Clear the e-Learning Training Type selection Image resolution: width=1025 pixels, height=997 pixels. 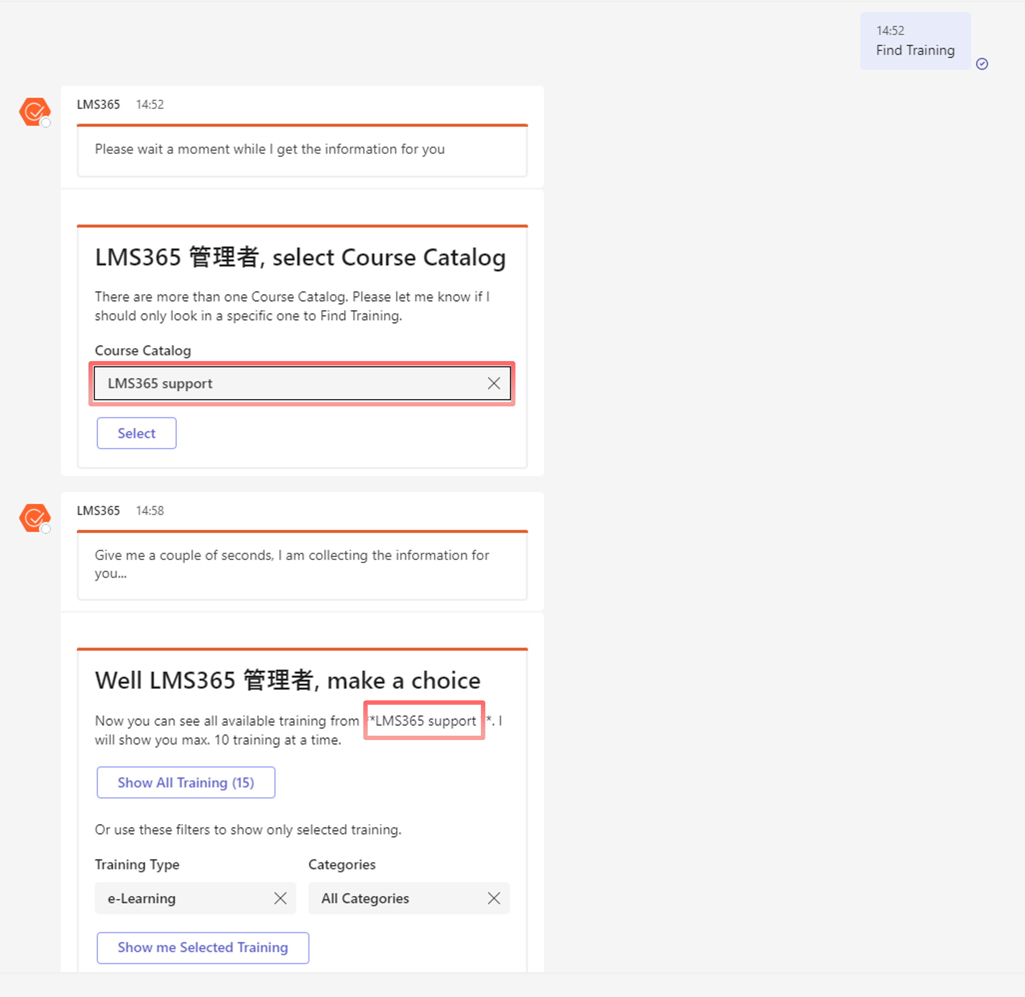pyautogui.click(x=280, y=899)
